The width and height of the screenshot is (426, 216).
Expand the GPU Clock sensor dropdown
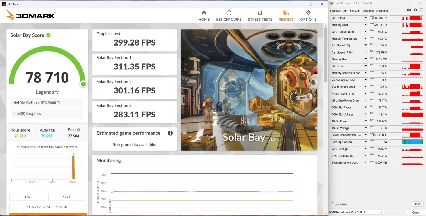[x=366, y=18]
